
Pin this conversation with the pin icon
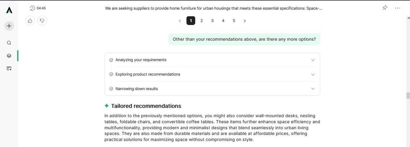tap(385, 8)
